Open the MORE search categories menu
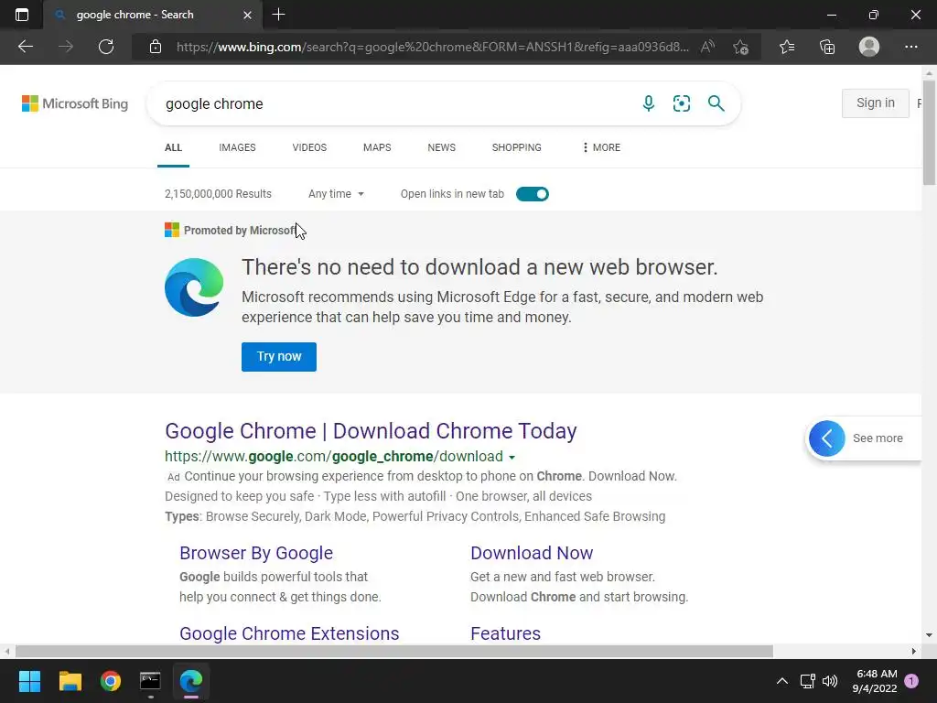 pos(601,147)
